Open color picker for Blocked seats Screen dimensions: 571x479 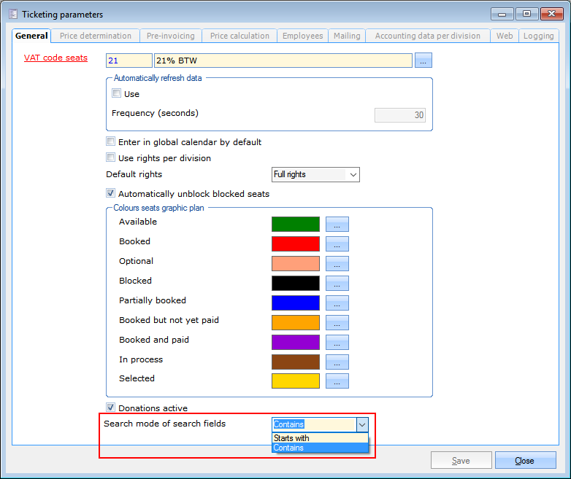(337, 284)
